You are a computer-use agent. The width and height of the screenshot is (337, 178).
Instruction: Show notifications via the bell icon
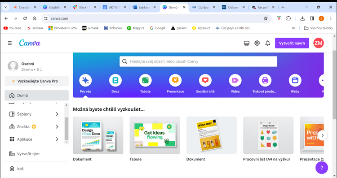point(268,43)
